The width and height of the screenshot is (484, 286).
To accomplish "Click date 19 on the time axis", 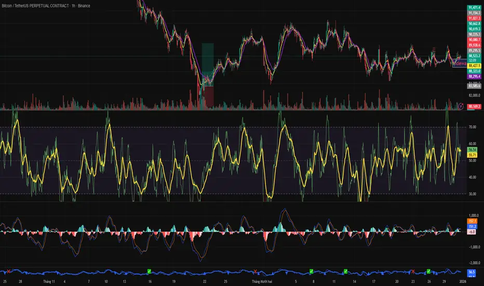I will (174, 282).
